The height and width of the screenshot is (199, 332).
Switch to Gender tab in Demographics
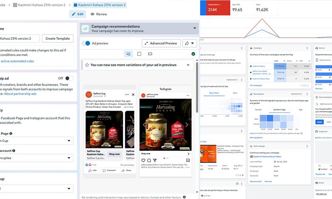[258, 109]
